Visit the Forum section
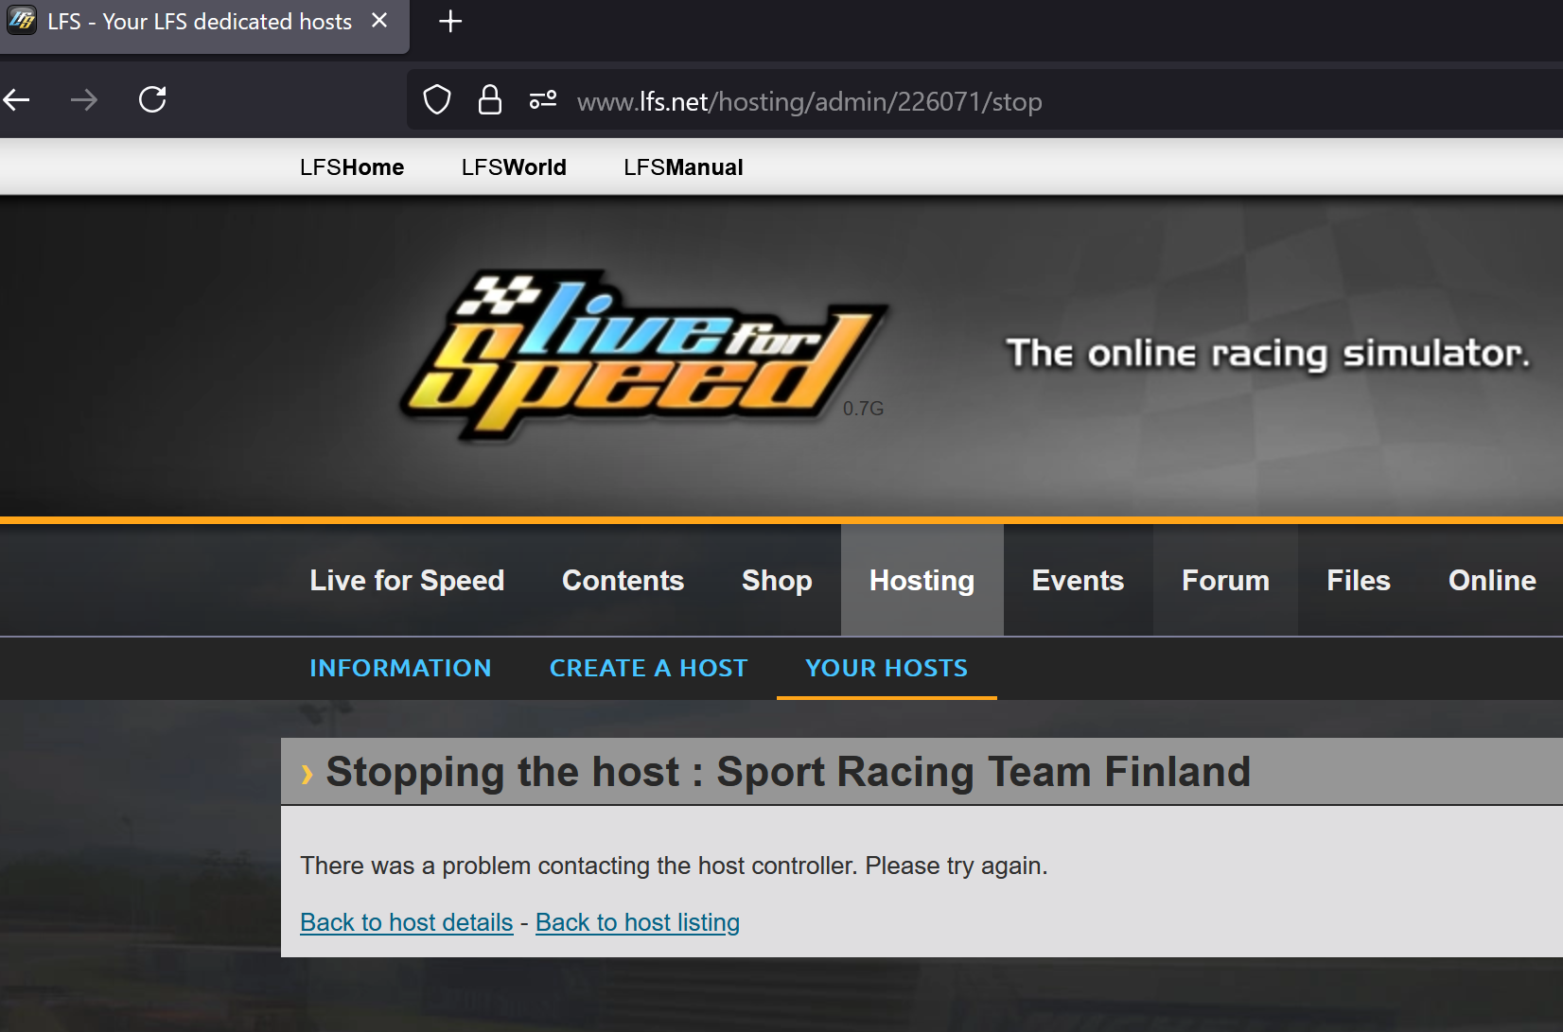The width and height of the screenshot is (1563, 1032). [1225, 580]
